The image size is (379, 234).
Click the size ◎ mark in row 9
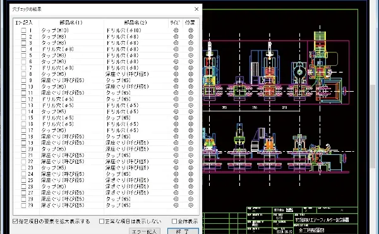click(x=176, y=80)
